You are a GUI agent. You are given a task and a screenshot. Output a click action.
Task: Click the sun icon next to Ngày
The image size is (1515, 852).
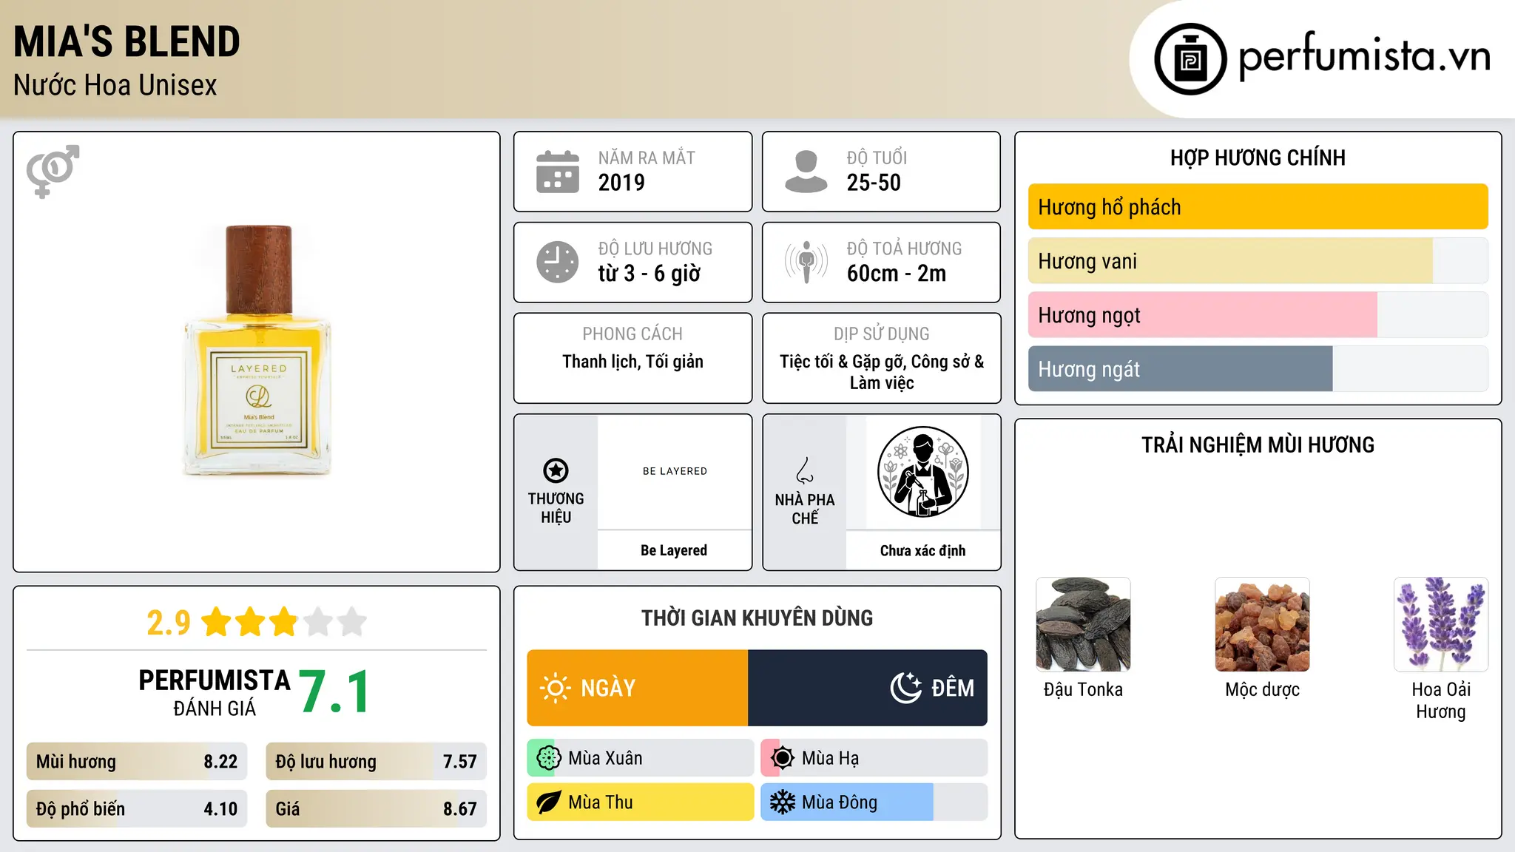[x=555, y=688]
